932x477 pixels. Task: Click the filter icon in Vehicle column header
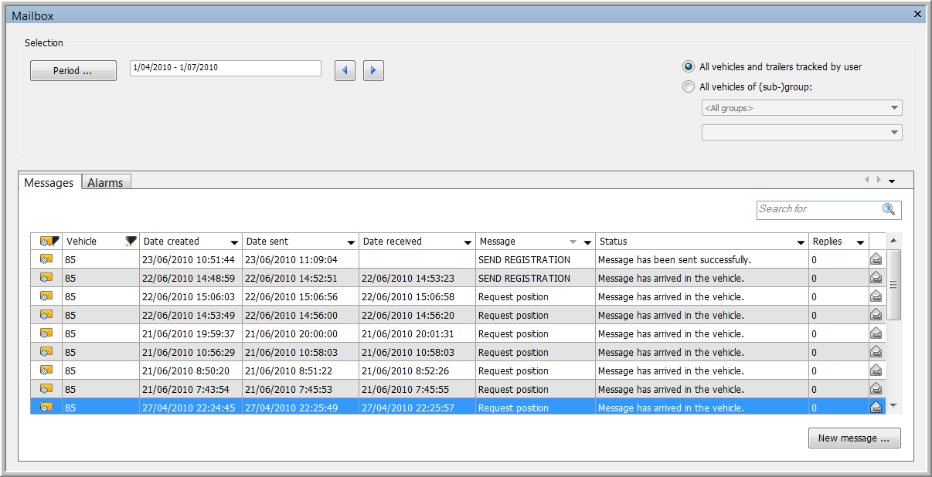(x=131, y=242)
